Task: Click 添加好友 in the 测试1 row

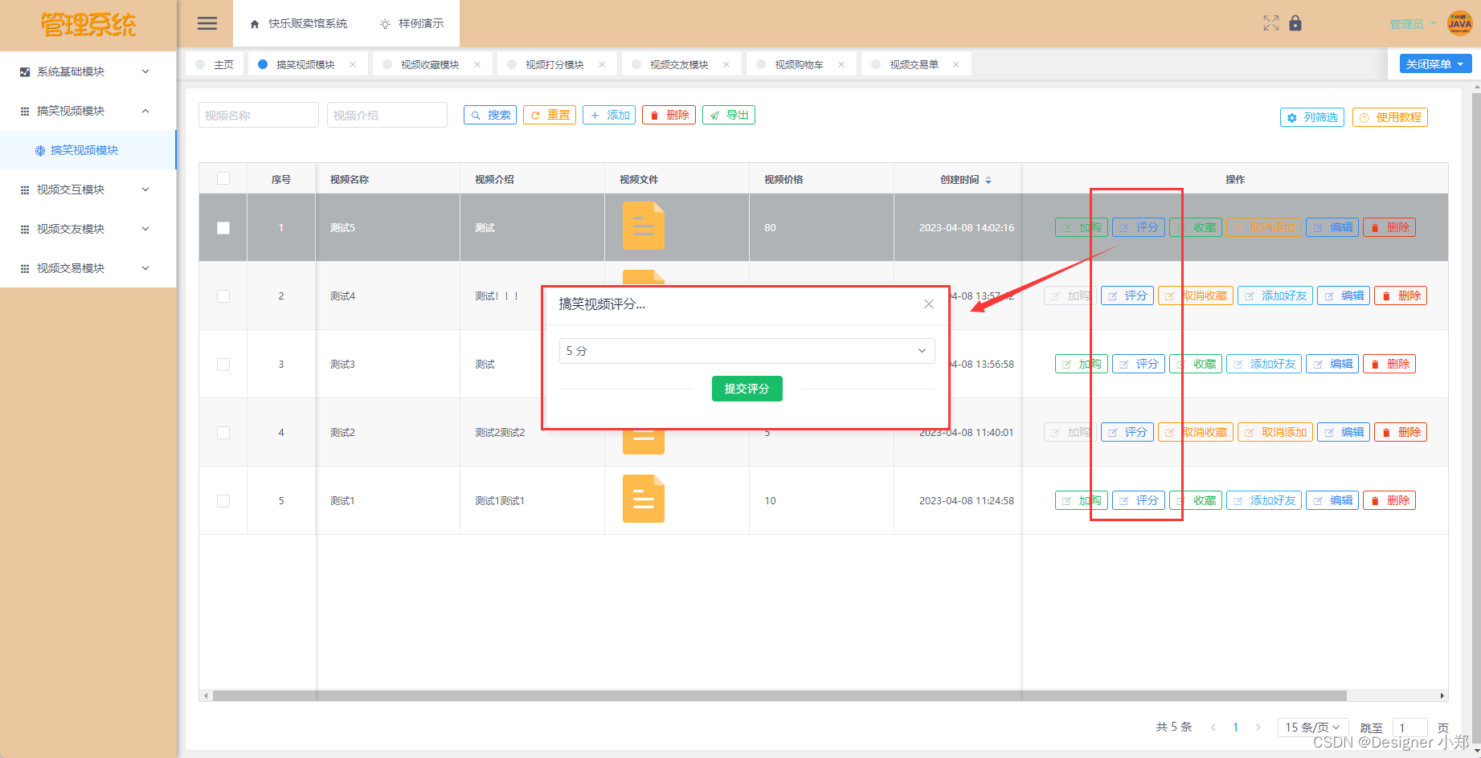Action: point(1264,500)
